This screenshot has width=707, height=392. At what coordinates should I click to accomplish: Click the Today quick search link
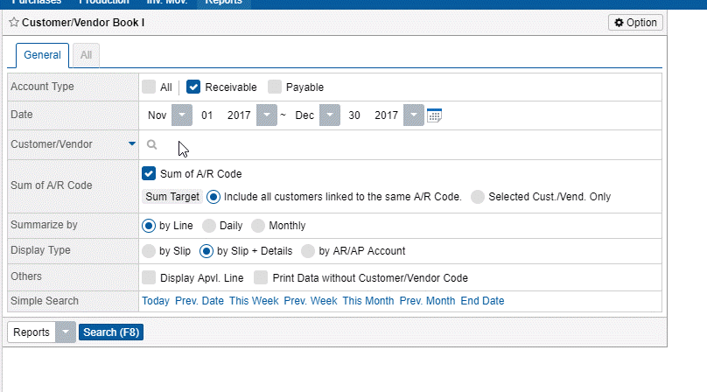click(156, 301)
